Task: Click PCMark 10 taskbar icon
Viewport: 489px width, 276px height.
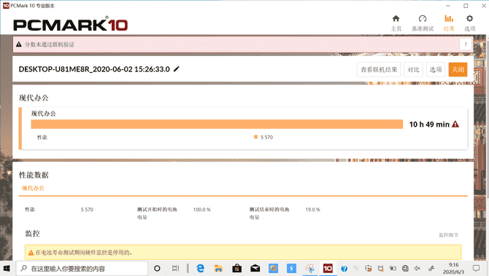Action: tap(328, 268)
